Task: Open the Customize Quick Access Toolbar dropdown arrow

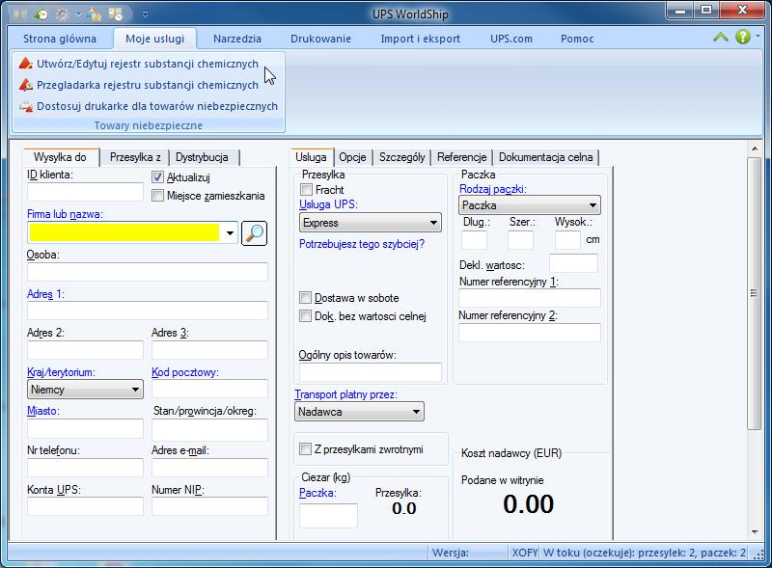Action: coord(146,14)
